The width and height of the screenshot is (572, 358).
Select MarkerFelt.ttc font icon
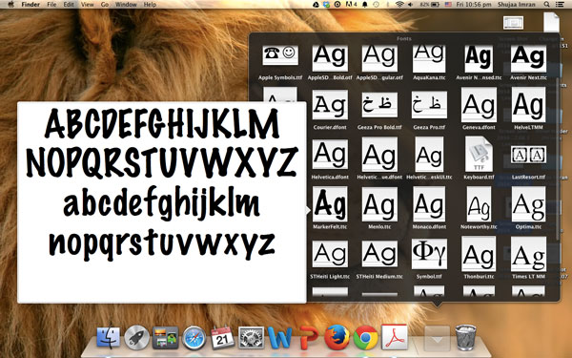(x=330, y=204)
